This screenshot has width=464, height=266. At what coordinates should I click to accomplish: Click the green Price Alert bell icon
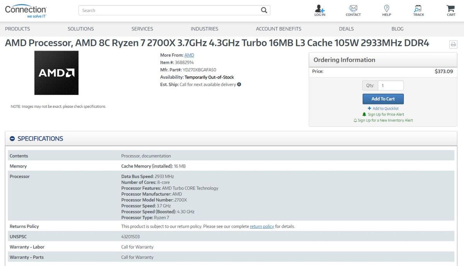(x=363, y=114)
